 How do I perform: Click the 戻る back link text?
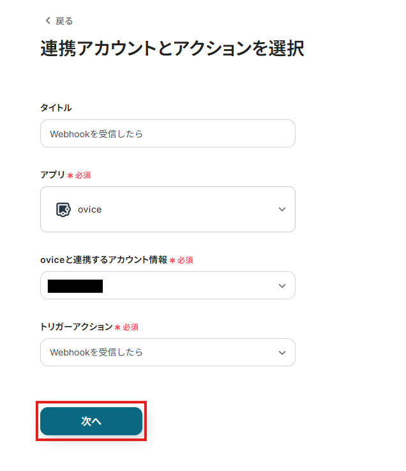point(64,21)
